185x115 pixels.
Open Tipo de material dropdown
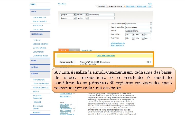139,27
